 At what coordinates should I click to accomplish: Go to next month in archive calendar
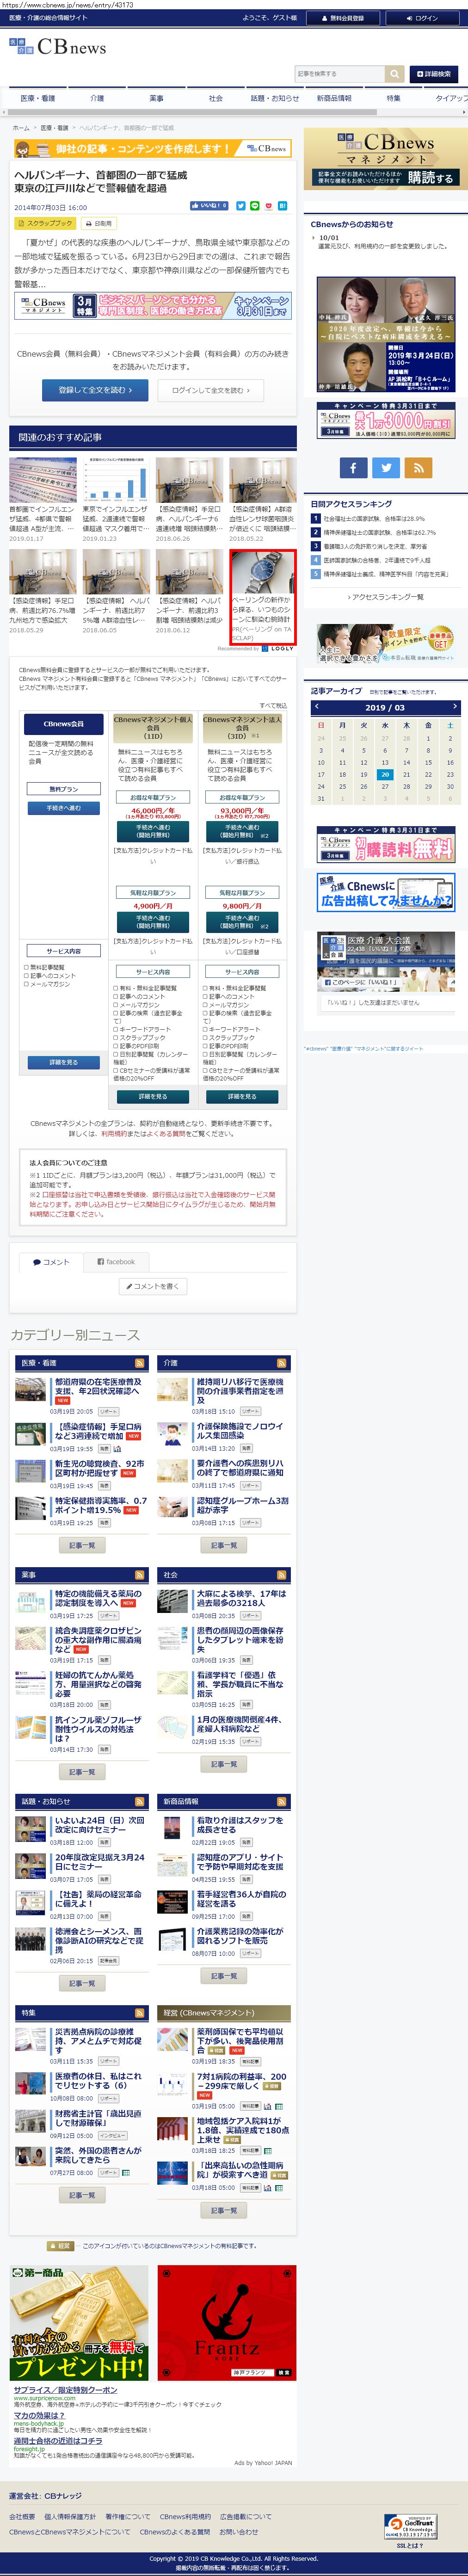[x=455, y=707]
